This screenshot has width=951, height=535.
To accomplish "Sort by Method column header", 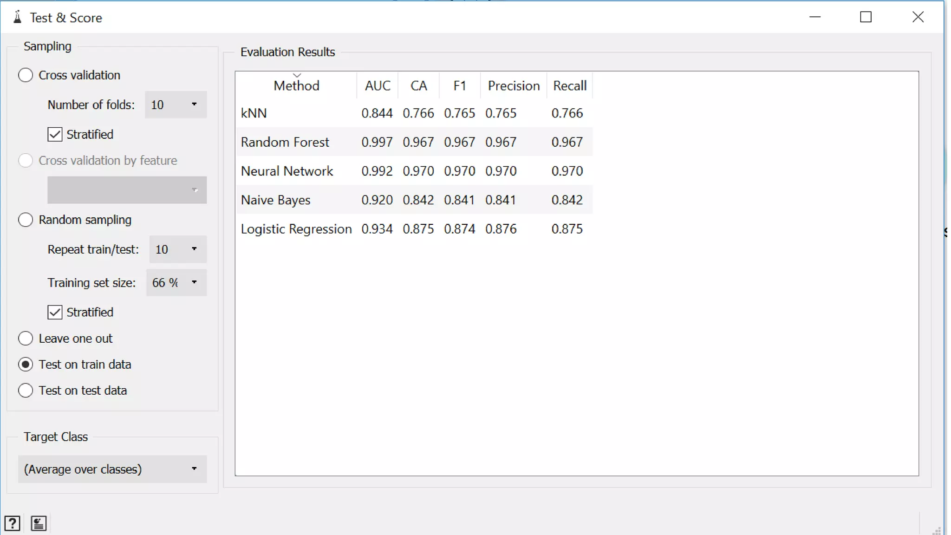I will pos(296,86).
